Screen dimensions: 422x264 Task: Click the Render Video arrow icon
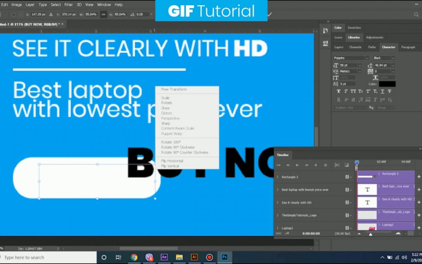pos(287,233)
